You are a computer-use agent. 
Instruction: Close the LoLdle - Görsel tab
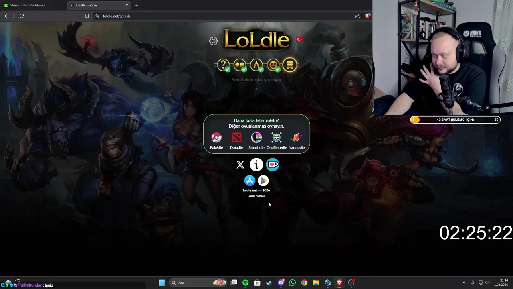click(127, 5)
